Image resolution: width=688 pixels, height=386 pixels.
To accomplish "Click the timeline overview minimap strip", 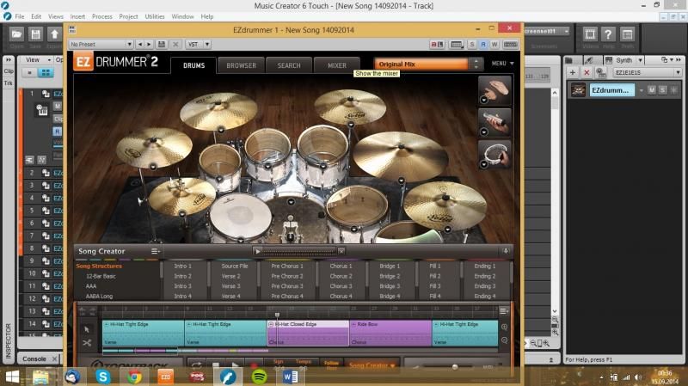I will coord(300,351).
